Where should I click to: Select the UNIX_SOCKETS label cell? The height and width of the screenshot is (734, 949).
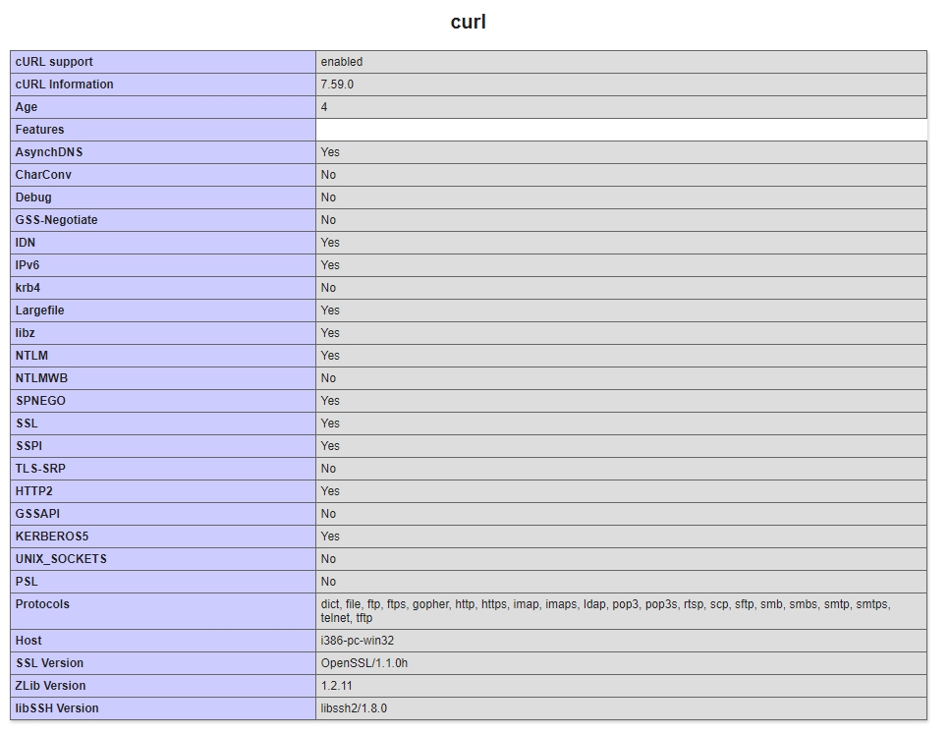coord(163,558)
